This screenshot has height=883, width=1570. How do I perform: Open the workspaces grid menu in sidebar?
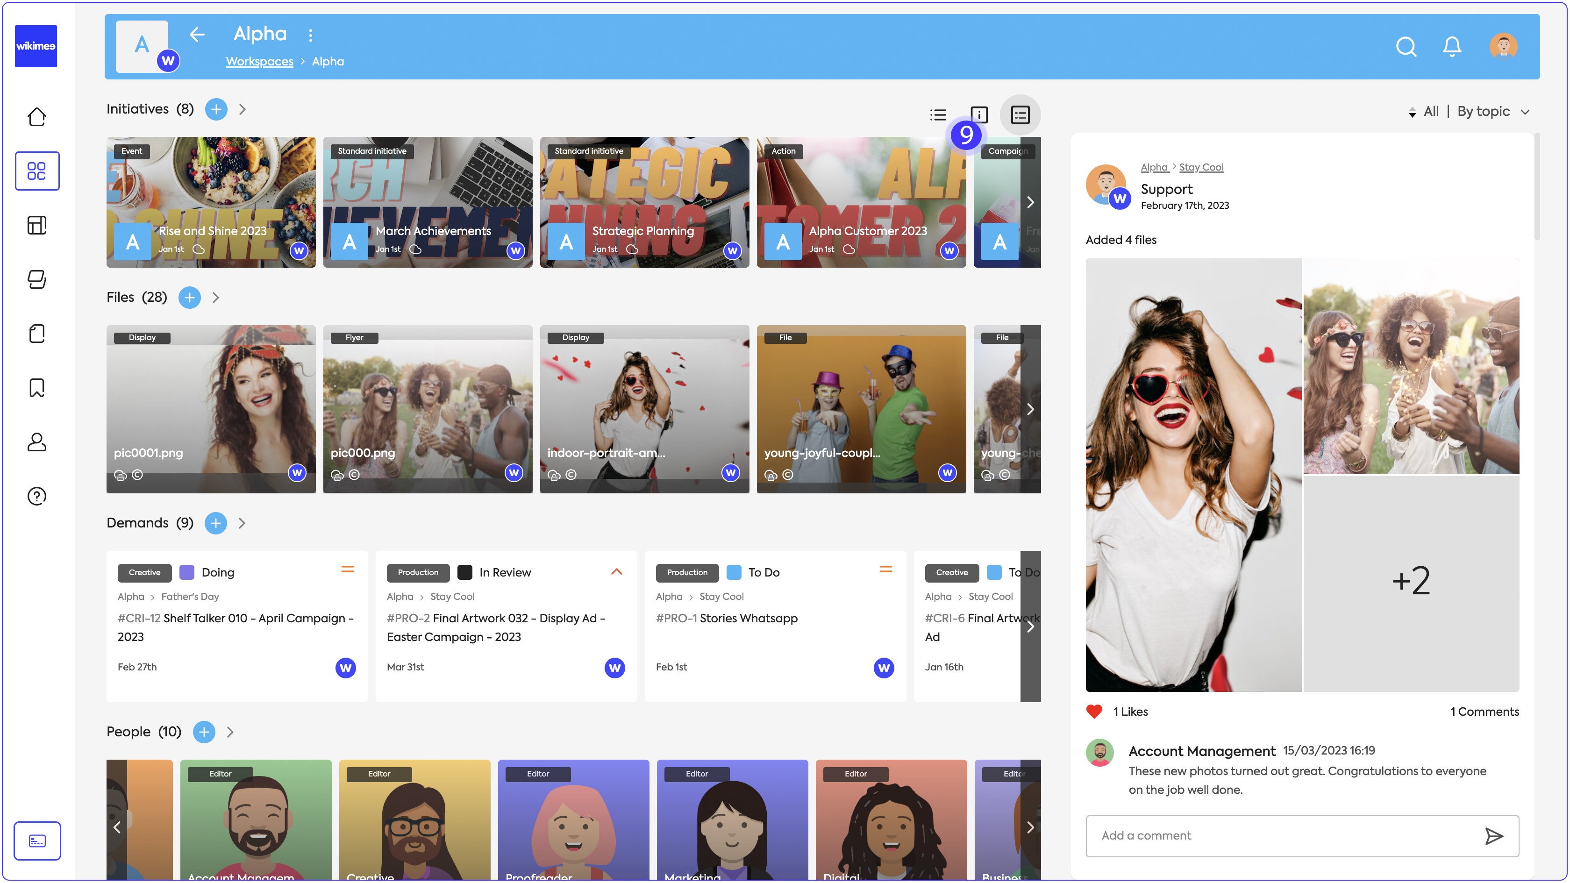pos(36,171)
